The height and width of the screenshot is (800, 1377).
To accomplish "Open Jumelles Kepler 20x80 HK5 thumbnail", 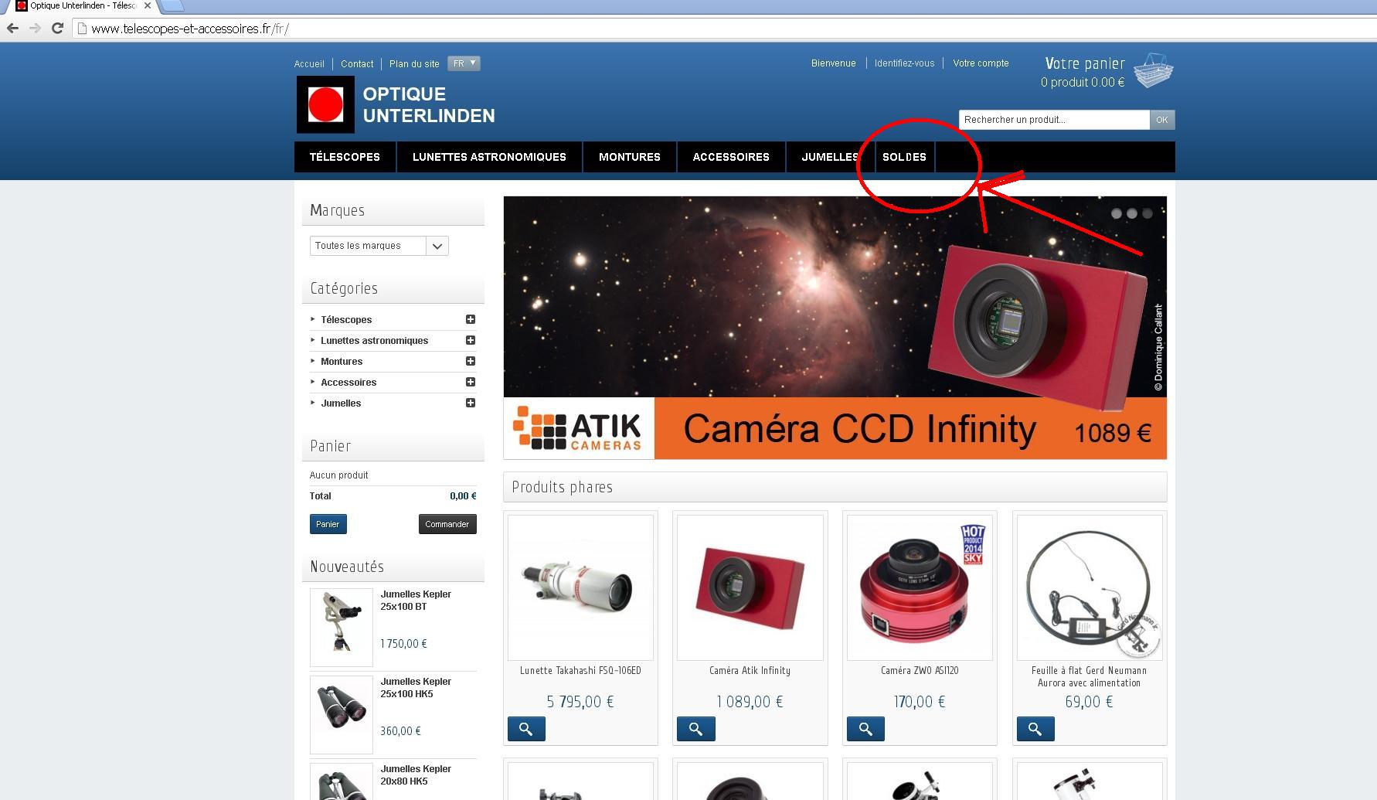I will (342, 782).
